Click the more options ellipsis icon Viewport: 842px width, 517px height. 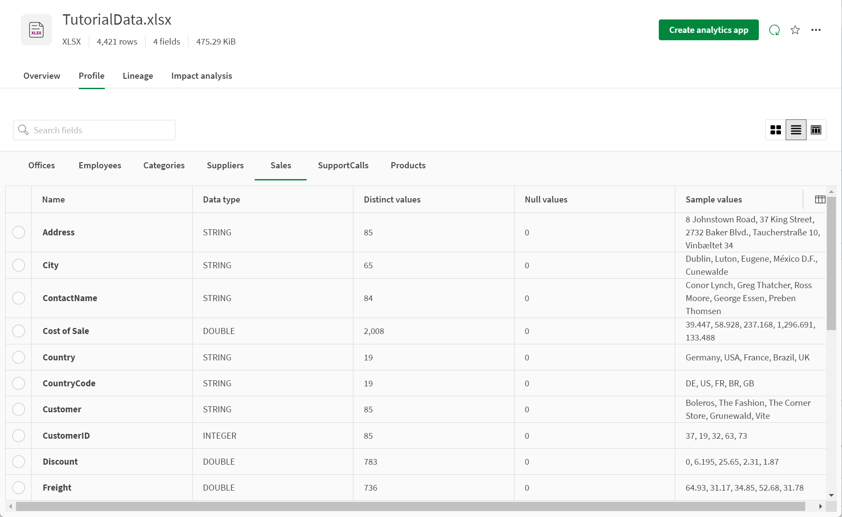click(x=816, y=29)
